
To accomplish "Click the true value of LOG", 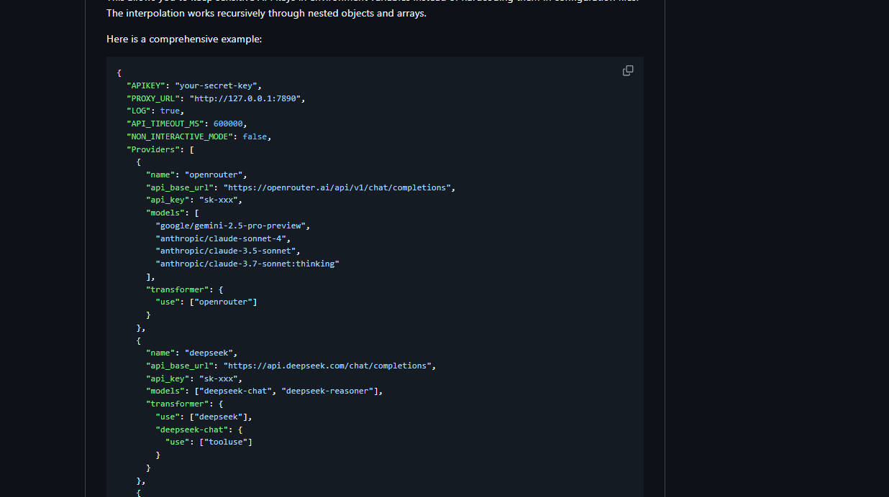I will click(170, 111).
